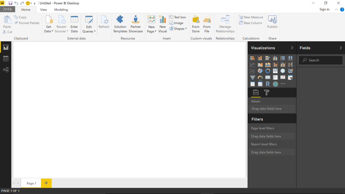The width and height of the screenshot is (345, 194).
Task: Click the Enter Data button
Action: coord(74,24)
